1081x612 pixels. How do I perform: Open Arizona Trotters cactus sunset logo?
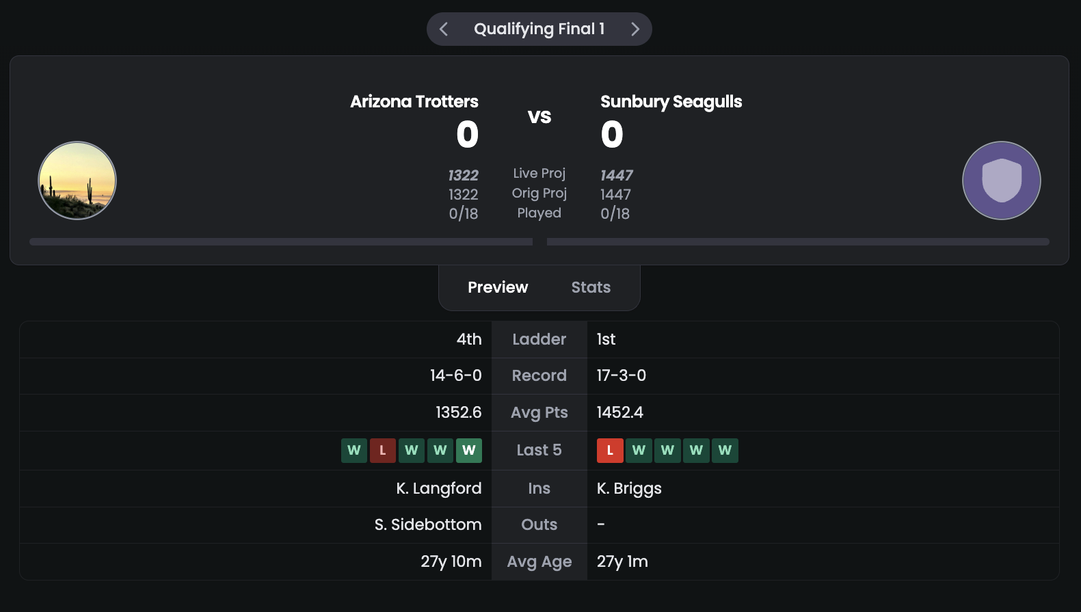click(x=77, y=181)
